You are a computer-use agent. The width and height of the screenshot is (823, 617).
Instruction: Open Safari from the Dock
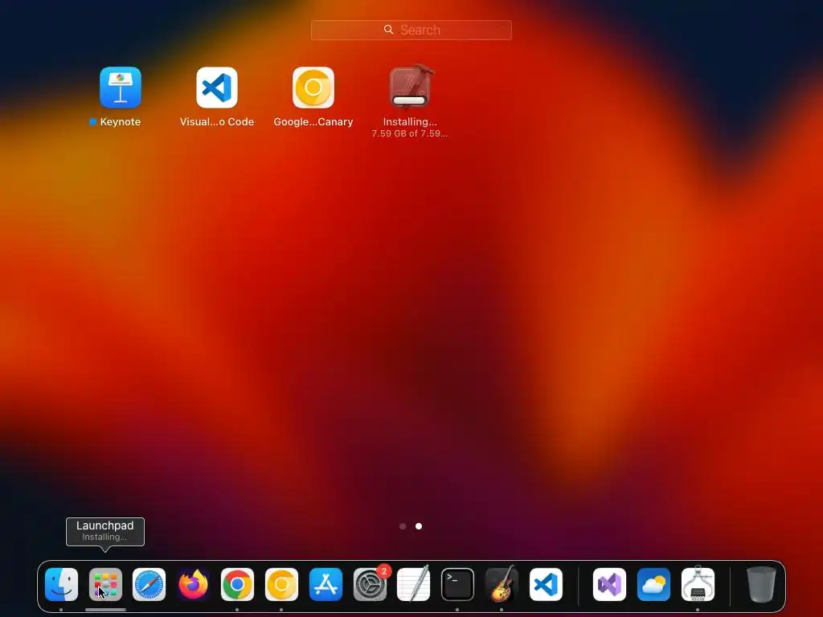tap(149, 584)
